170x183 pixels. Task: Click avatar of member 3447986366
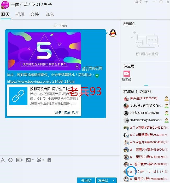[x=126, y=121]
